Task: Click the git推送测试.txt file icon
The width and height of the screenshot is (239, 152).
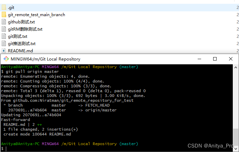Action: pos(4,44)
